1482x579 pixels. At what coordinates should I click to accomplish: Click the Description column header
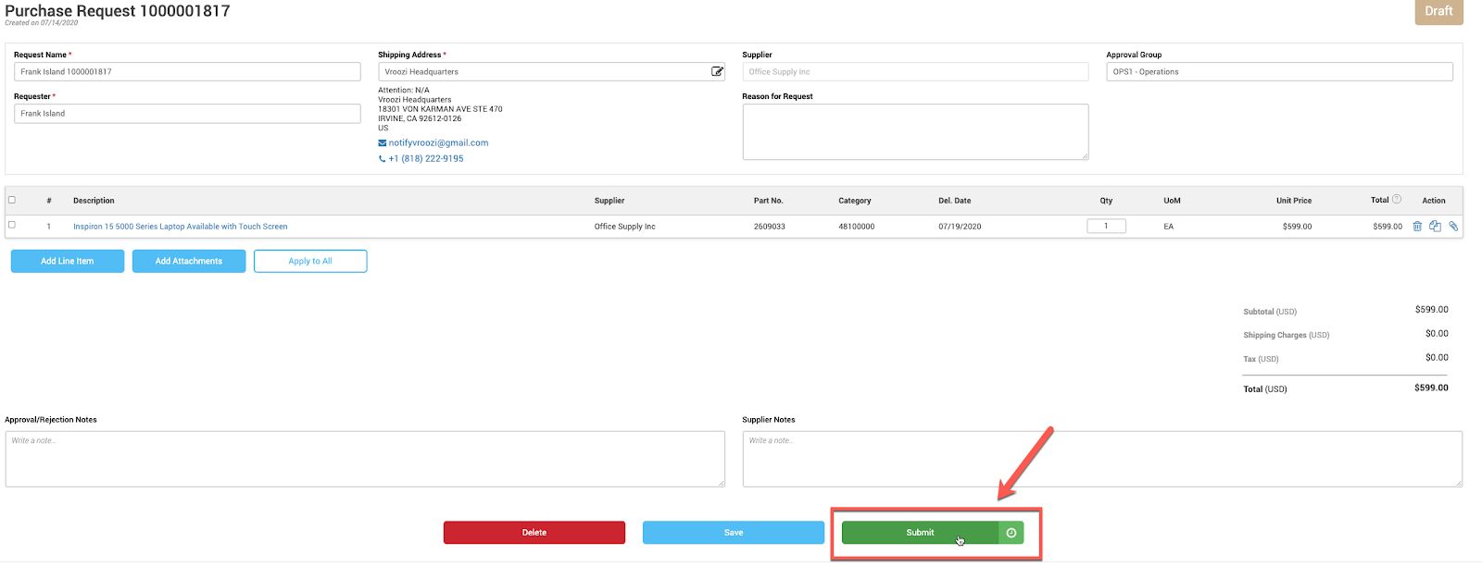pos(94,200)
